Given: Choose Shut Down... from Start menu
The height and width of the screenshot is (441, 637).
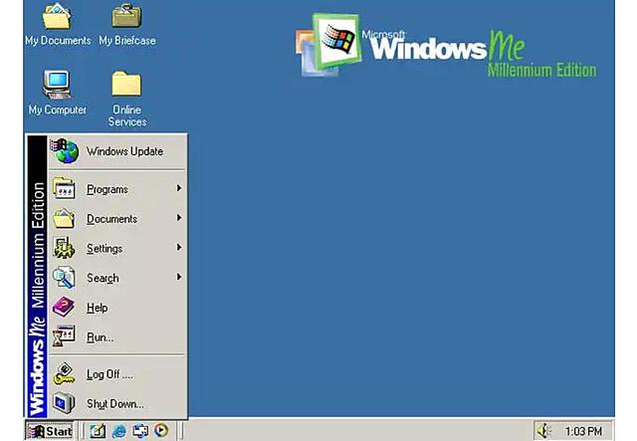Looking at the screenshot, I should pos(117,403).
